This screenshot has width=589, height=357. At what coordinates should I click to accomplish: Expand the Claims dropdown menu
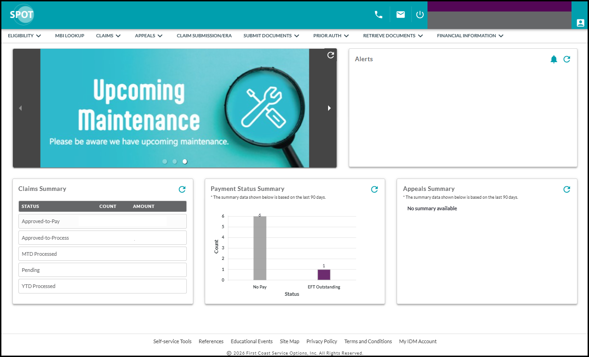click(x=108, y=36)
